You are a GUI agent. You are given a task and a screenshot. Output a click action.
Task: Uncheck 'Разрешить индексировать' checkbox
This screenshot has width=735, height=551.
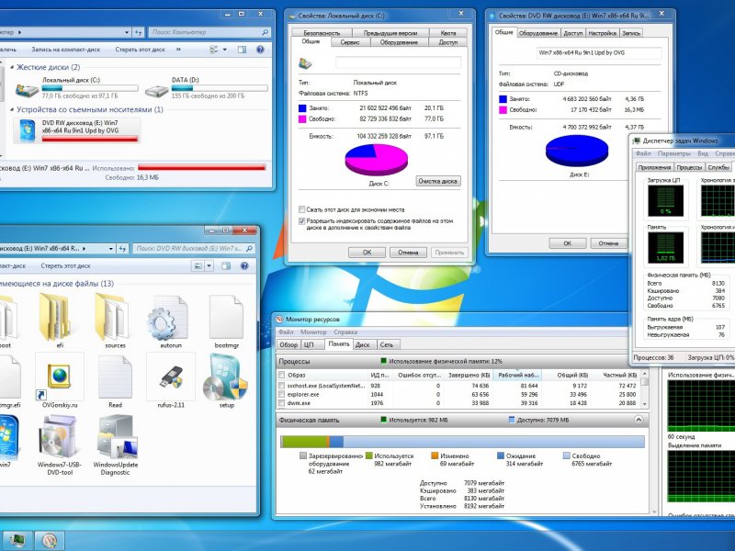click(x=302, y=220)
